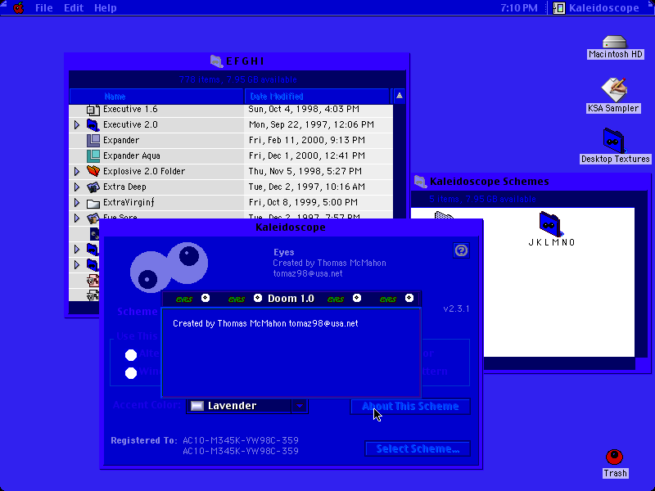Screen dimensions: 655x491
Task: Expand the Eye Sore disclosure triangle
Action: click(x=77, y=218)
